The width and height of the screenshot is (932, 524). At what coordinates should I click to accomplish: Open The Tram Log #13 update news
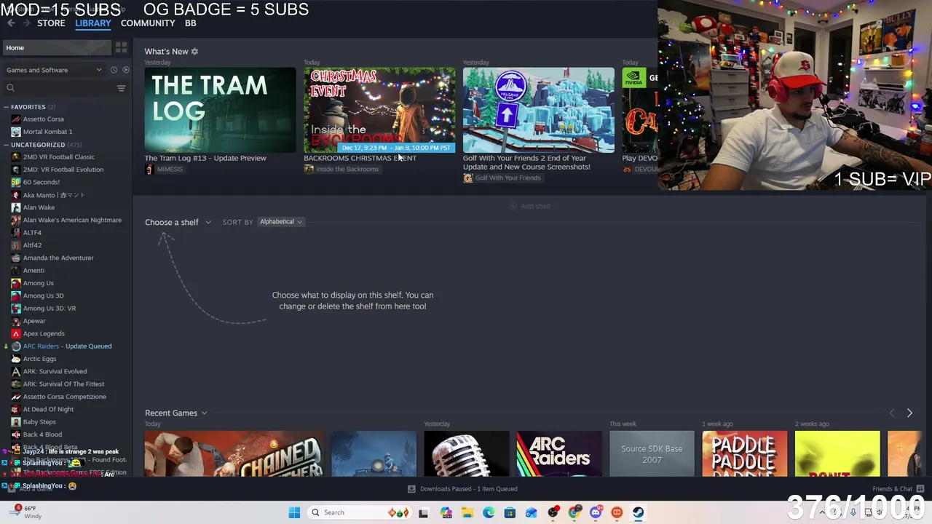205,158
